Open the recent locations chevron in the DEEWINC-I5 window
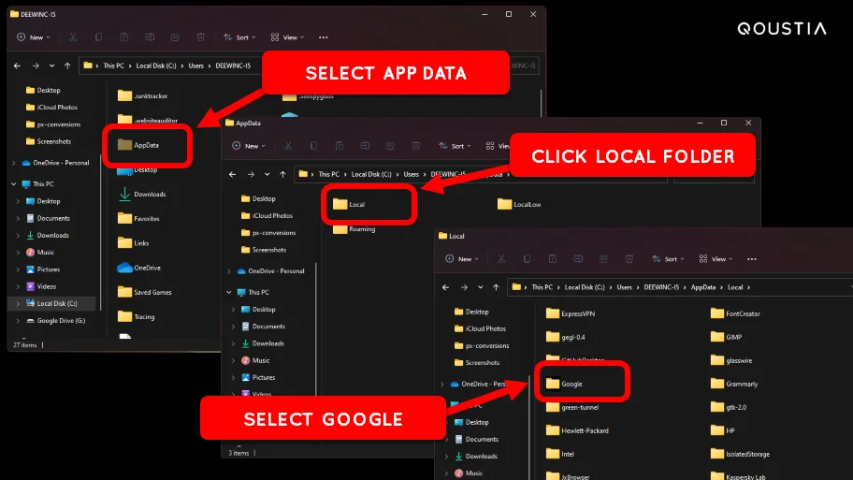 51,65
